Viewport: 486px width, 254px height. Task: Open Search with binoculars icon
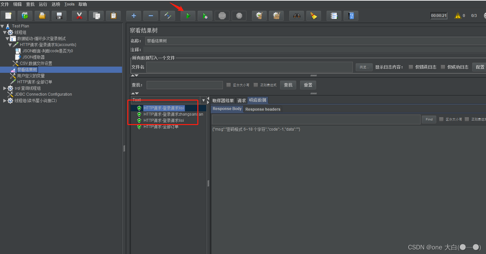pyautogui.click(x=297, y=16)
